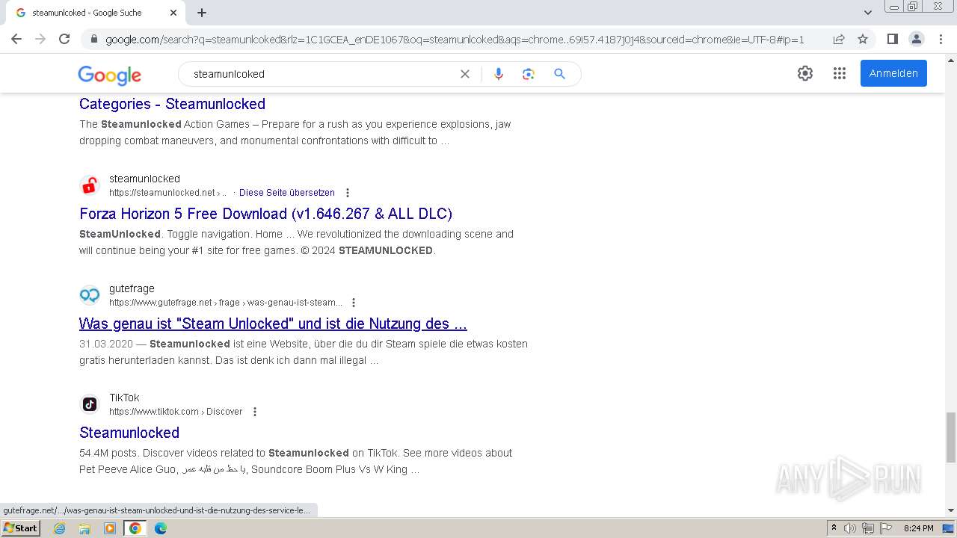Close the steamunlcoked Google Suche tab

point(173,13)
